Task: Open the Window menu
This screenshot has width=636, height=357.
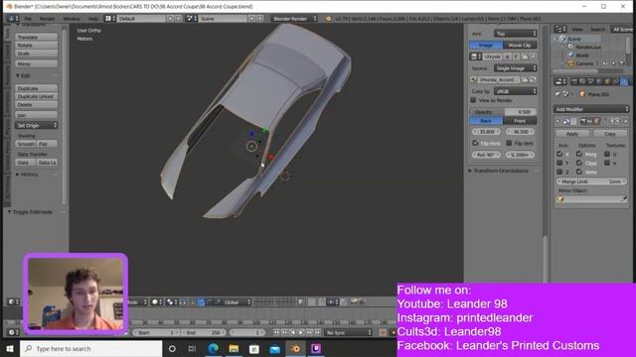Action: 72,19
